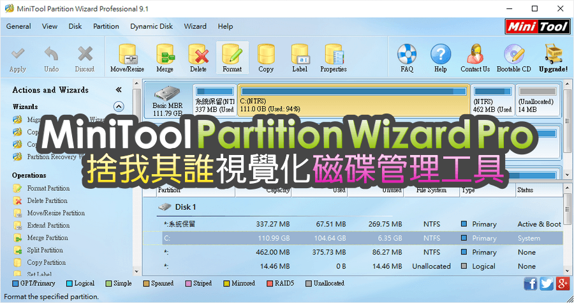574x303 pixels.
Task: Click the Copy partition toolbar icon
Action: pyautogui.click(x=266, y=58)
